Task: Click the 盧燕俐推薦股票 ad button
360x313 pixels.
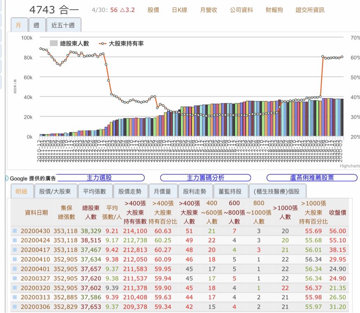Action: point(312,178)
